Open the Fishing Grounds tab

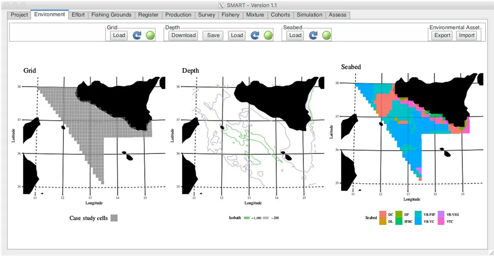(x=111, y=15)
